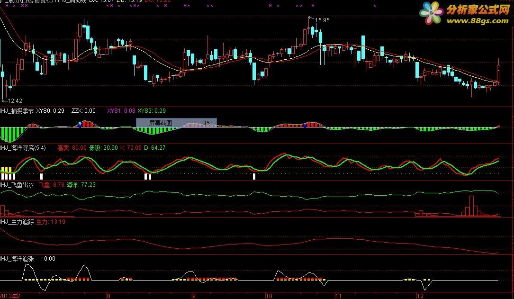Click the month 12 date axis label
The width and height of the screenshot is (514, 299).
[420, 296]
